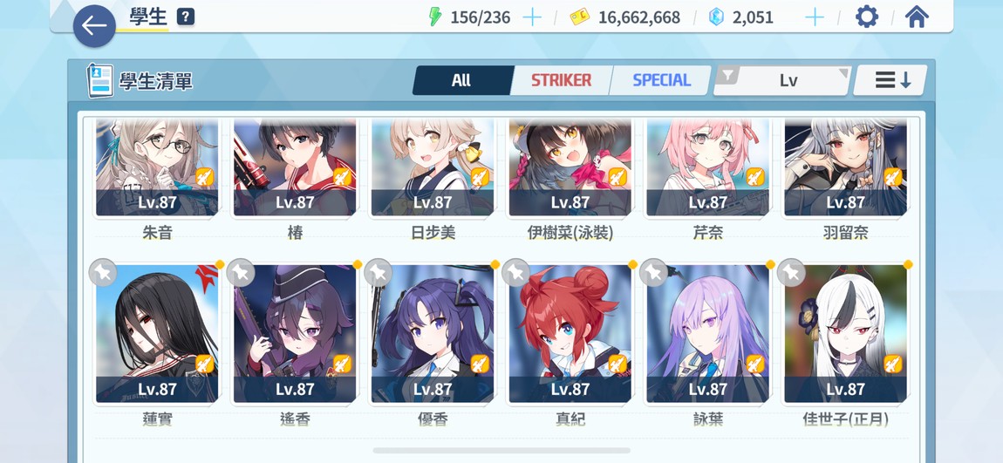
Task: Toggle sort order descending arrow button
Action: 893,80
